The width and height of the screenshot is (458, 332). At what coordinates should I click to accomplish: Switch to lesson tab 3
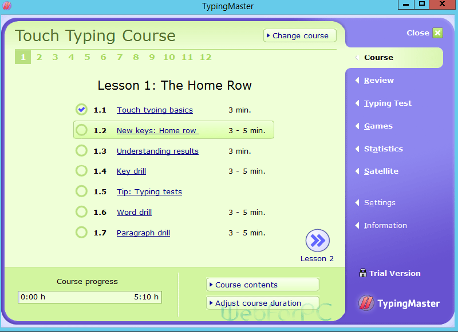tap(55, 57)
